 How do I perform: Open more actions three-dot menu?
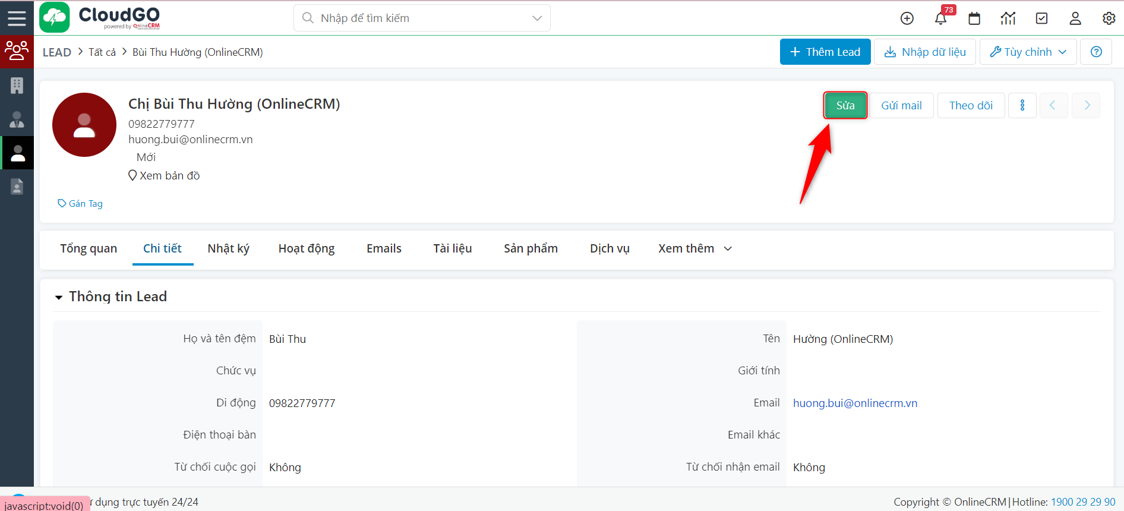pos(1022,105)
